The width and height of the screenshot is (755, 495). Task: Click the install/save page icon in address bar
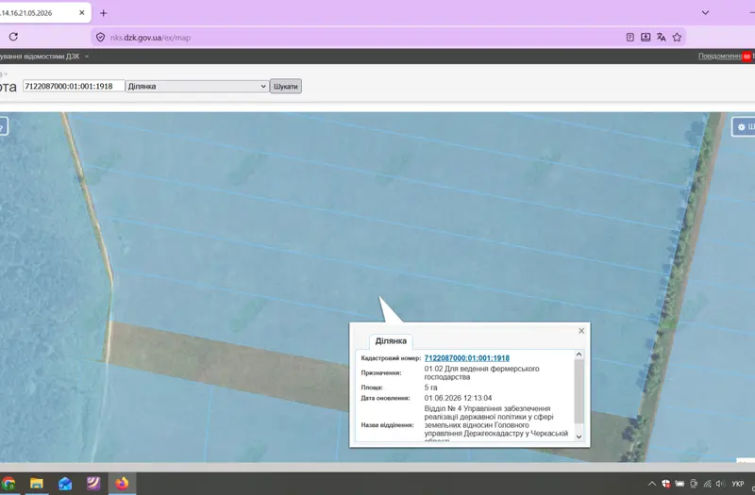click(x=646, y=37)
